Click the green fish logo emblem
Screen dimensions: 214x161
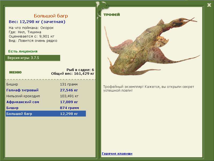coord(102,6)
